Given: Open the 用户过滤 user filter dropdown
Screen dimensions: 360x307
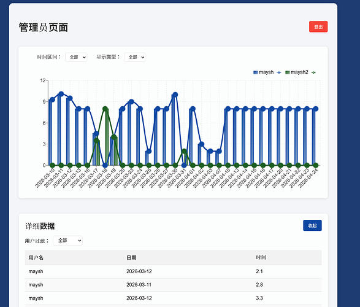Looking at the screenshot, I should (x=67, y=240).
